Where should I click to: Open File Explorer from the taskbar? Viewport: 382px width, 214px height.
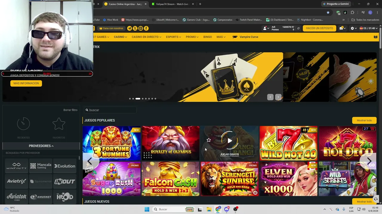tap(209, 209)
